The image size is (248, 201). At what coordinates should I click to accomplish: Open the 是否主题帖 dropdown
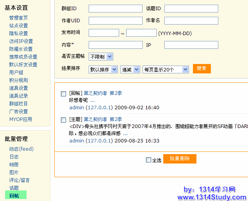[101, 57]
